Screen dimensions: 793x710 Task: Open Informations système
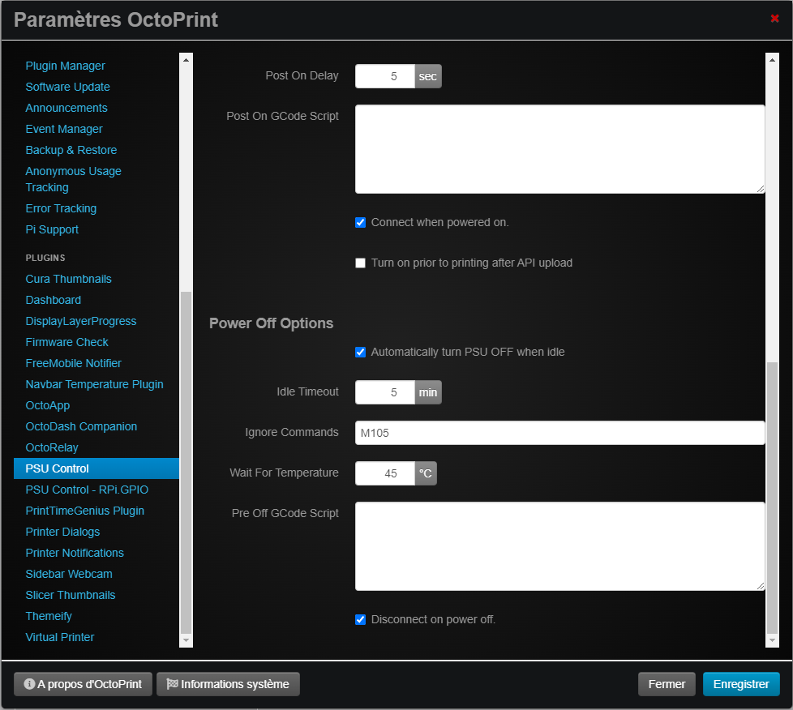tap(228, 684)
